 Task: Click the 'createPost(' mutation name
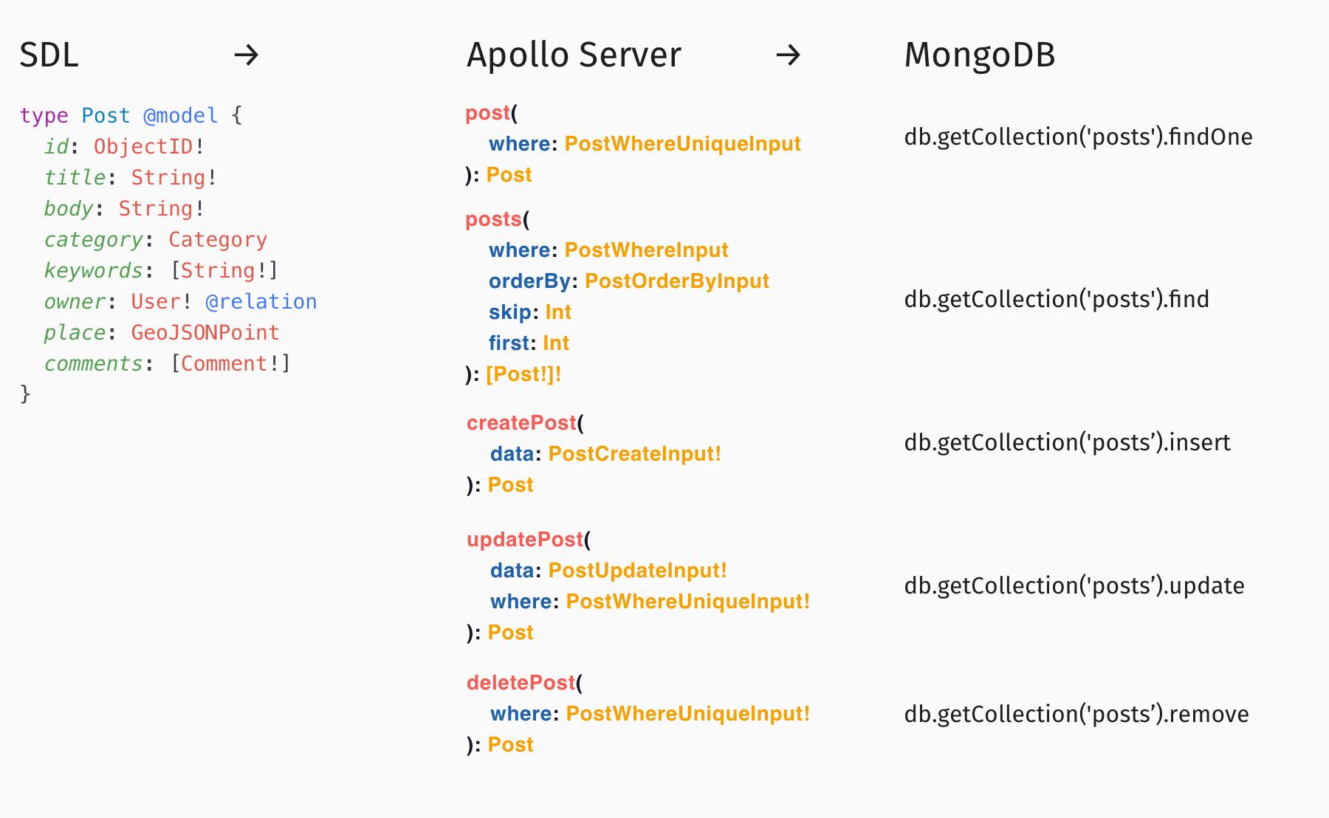525,423
